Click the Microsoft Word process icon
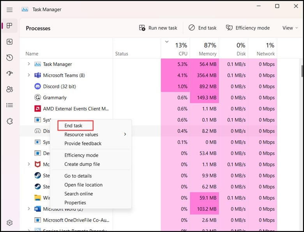This screenshot has width=304, height=232. [38, 209]
